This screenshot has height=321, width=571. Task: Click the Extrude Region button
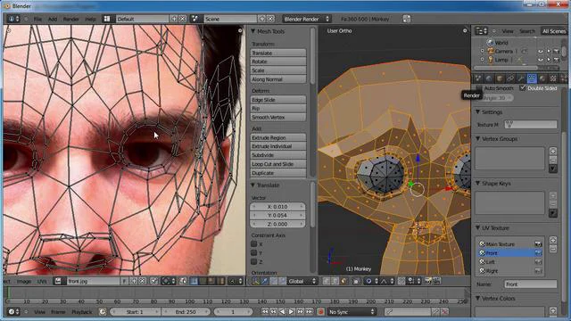(x=277, y=137)
